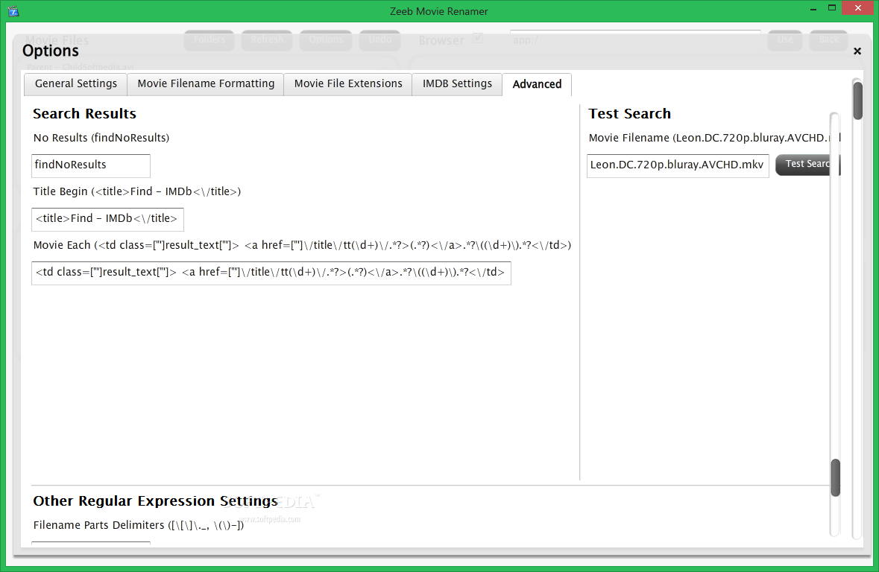Viewport: 879px width, 572px height.
Task: Click the dimmed Undo button
Action: point(380,39)
